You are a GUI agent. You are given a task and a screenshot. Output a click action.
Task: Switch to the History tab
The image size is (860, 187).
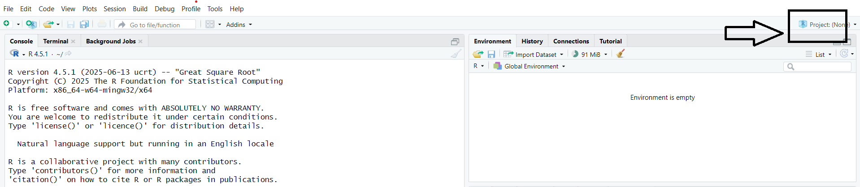pyautogui.click(x=532, y=41)
